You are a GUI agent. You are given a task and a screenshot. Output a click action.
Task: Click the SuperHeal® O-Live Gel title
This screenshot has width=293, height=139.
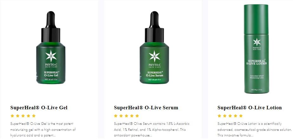pyautogui.click(x=39, y=107)
